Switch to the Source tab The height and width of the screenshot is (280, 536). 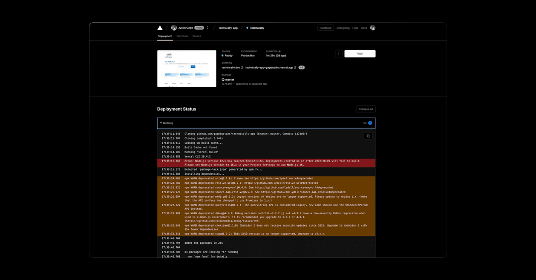[x=197, y=36]
